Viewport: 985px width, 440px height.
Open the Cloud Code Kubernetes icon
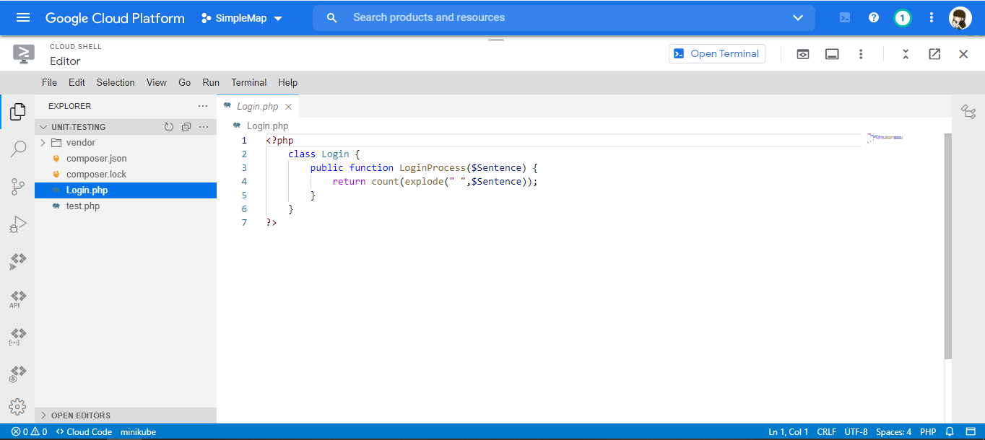point(17,374)
